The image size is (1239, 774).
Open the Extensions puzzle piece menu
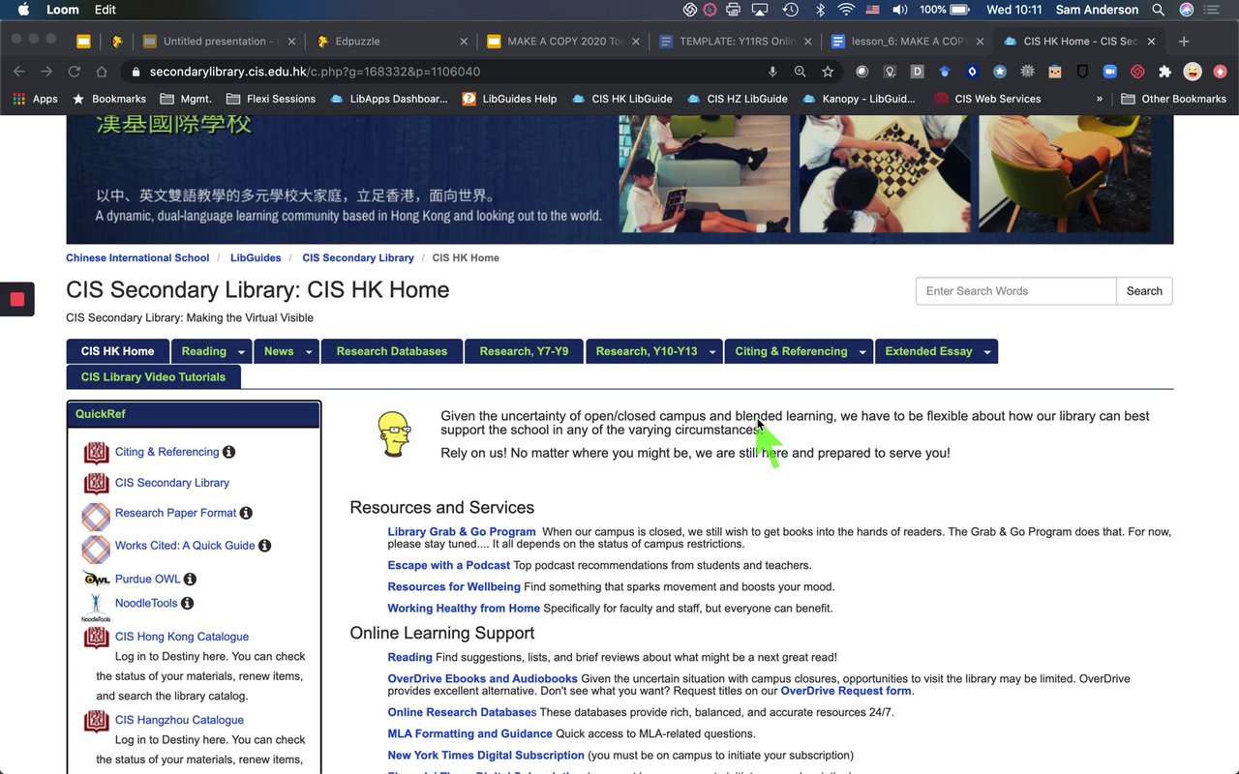pyautogui.click(x=1164, y=72)
